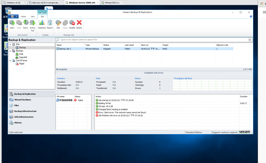Sort jobs by Status column header
266x163 pixels.
[113, 45]
